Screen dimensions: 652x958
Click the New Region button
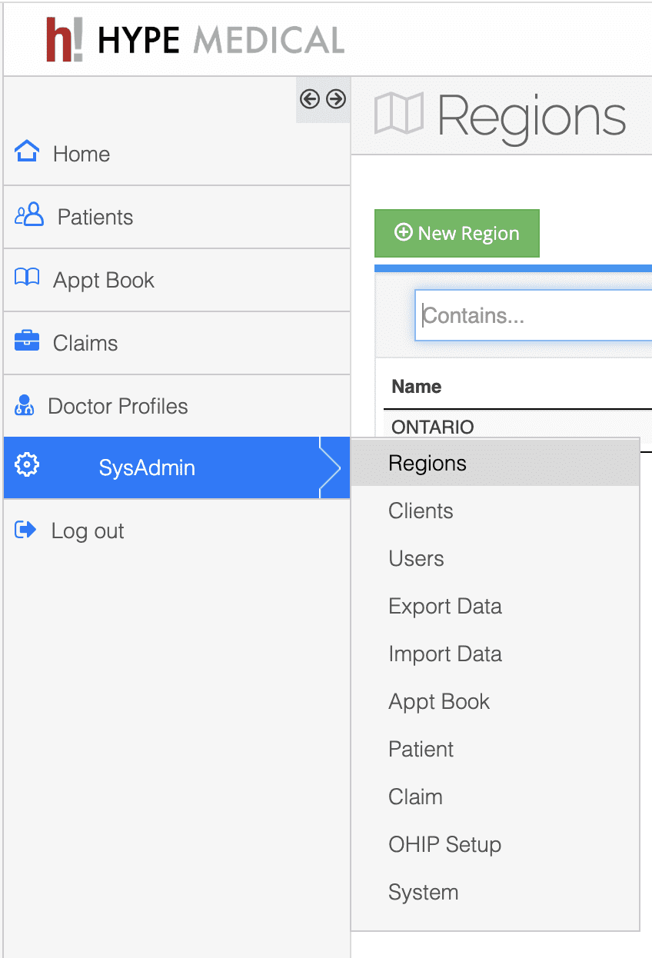pos(457,233)
